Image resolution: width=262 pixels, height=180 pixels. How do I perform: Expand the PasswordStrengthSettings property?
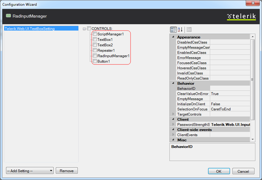173,124
